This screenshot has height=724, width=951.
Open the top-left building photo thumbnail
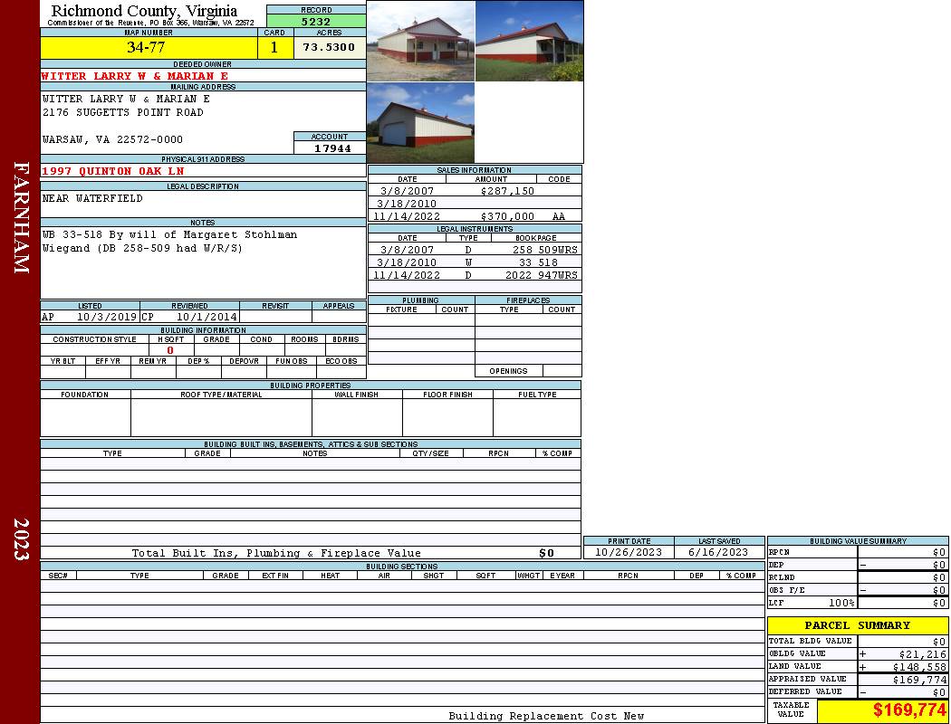click(421, 42)
